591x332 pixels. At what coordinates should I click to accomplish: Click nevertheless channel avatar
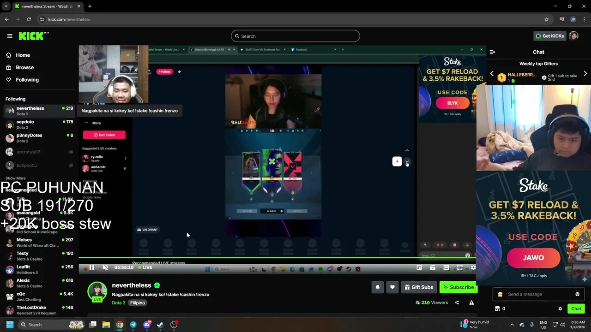97,291
